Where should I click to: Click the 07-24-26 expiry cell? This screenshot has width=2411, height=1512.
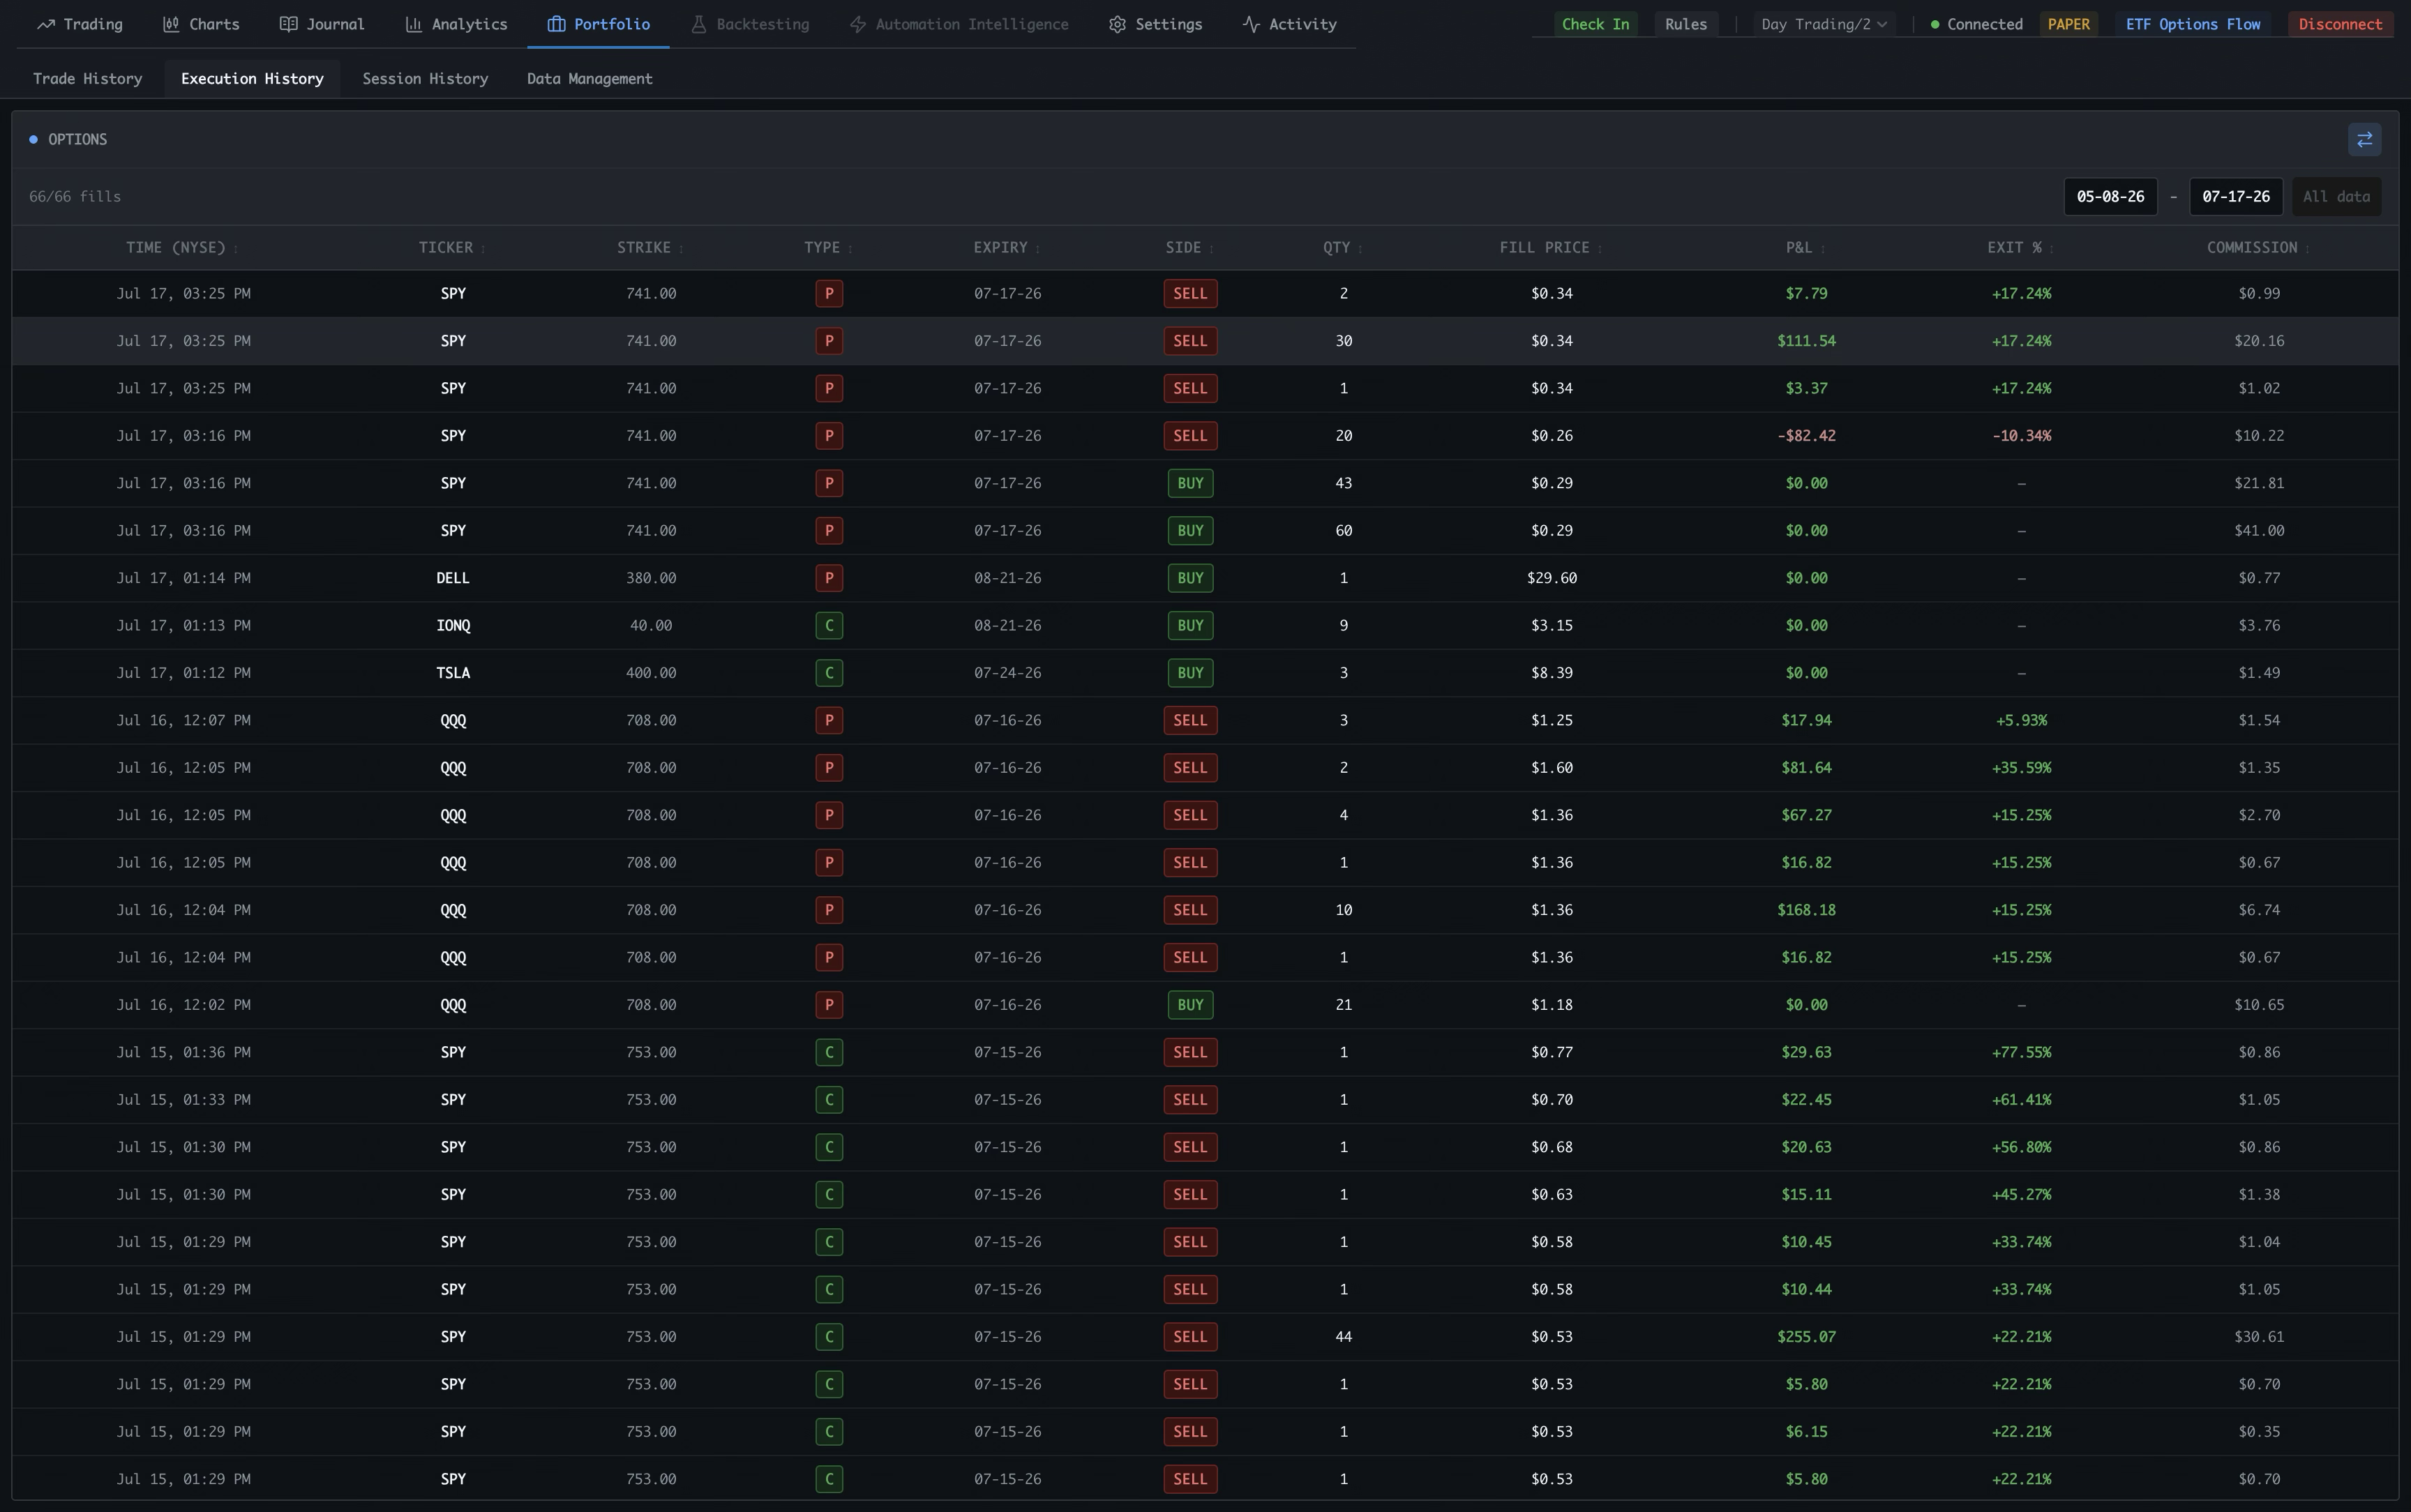(x=1007, y=673)
